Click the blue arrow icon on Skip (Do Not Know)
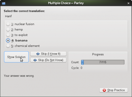The image size is (132, 97). (x=35, y=60)
